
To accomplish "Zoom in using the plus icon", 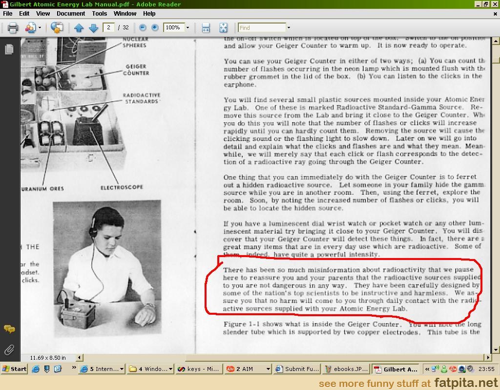I will point(155,28).
